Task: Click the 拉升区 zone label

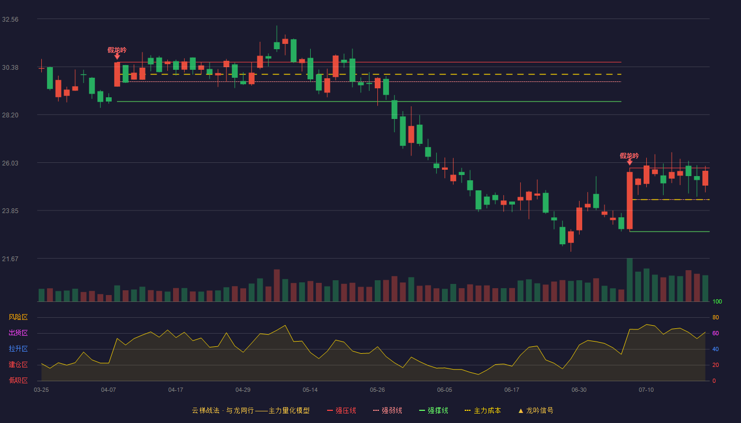Action: click(18, 349)
